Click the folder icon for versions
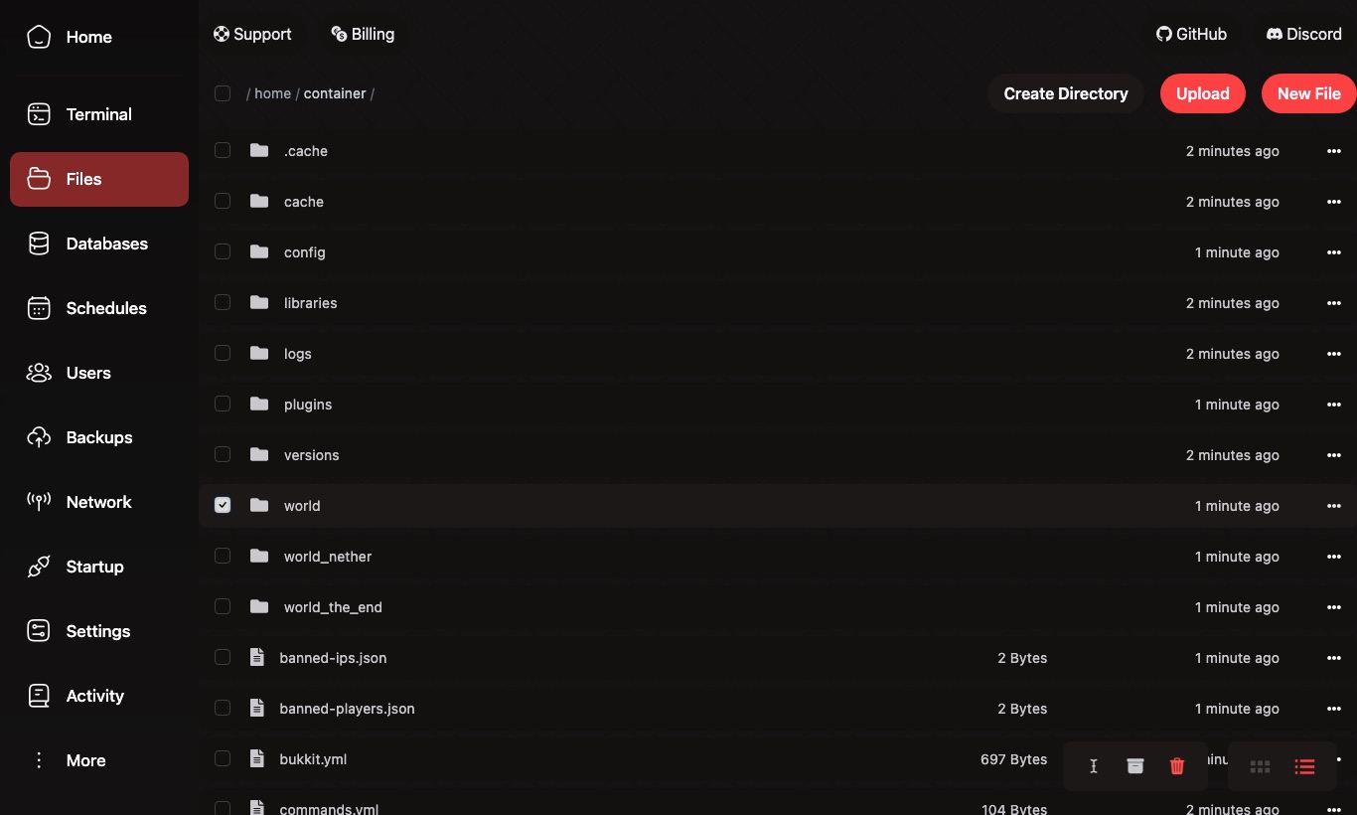The width and height of the screenshot is (1357, 815). pos(259,454)
